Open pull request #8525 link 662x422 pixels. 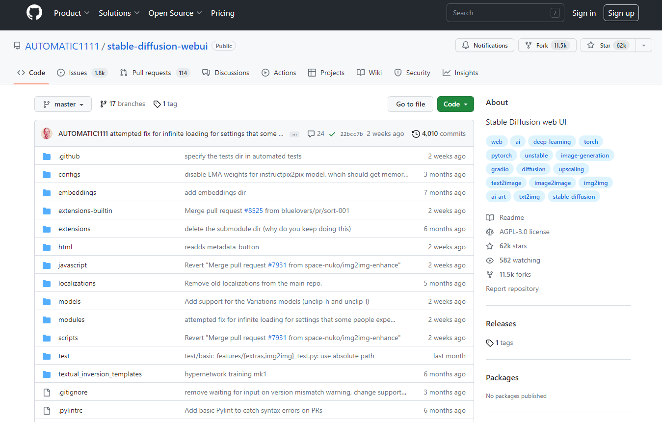tap(253, 211)
